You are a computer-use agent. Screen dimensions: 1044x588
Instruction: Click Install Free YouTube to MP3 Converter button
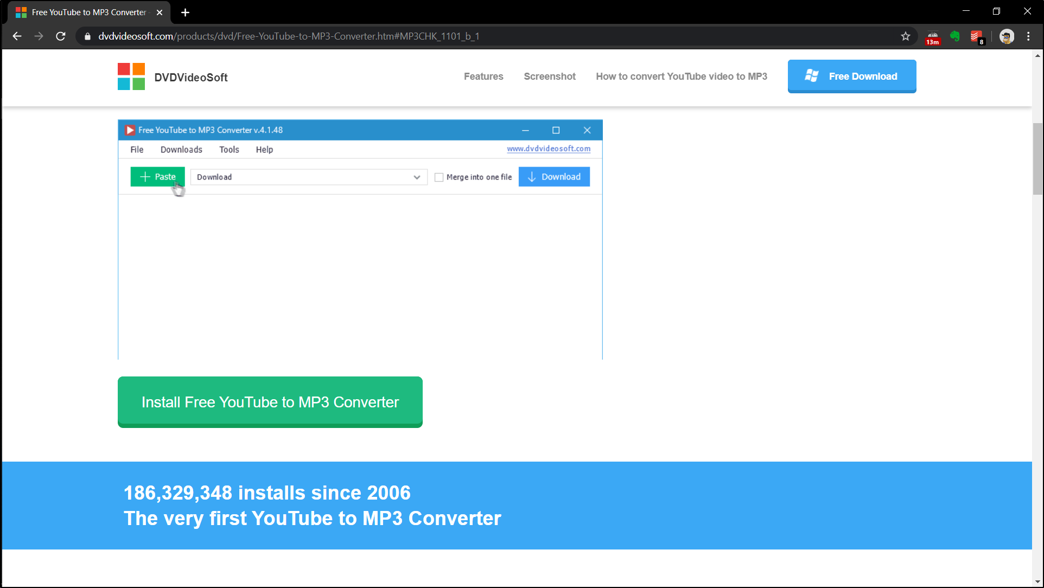[270, 401]
